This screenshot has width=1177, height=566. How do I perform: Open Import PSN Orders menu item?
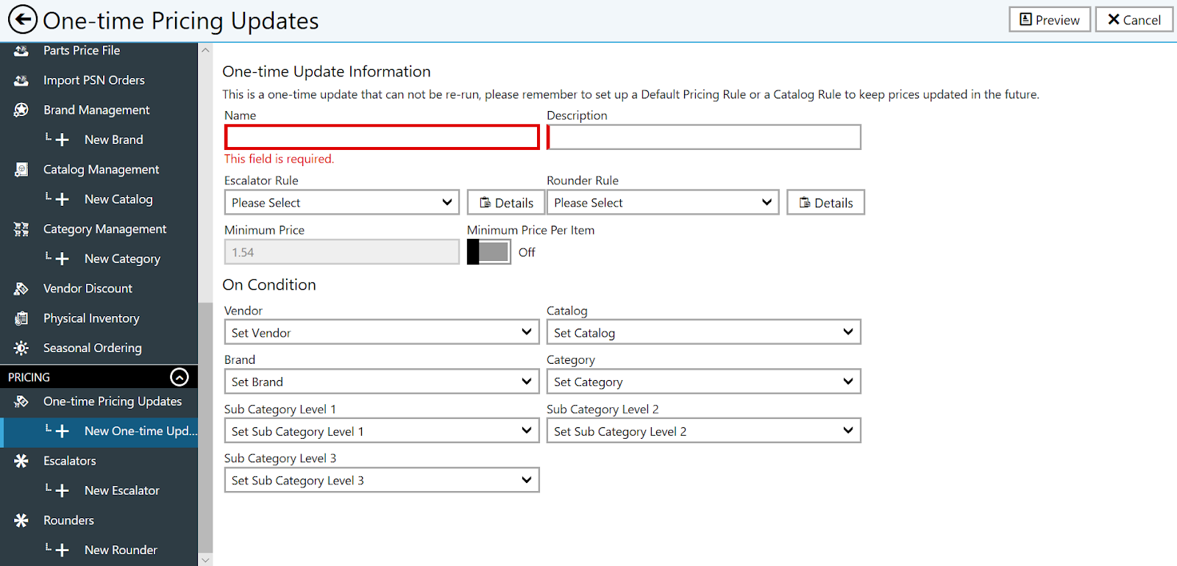tap(94, 80)
